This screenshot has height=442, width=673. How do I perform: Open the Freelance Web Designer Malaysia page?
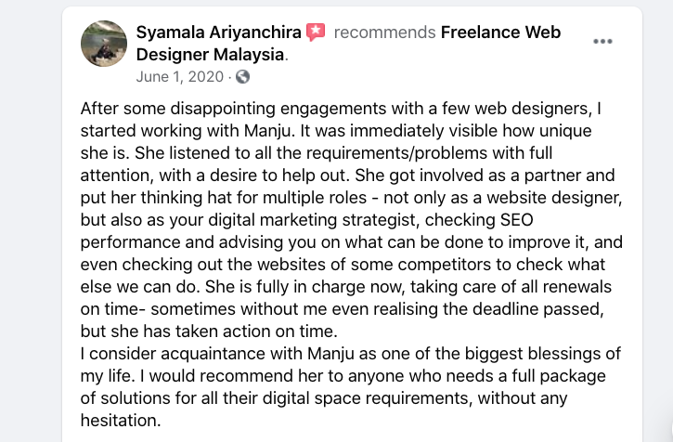pos(499,32)
